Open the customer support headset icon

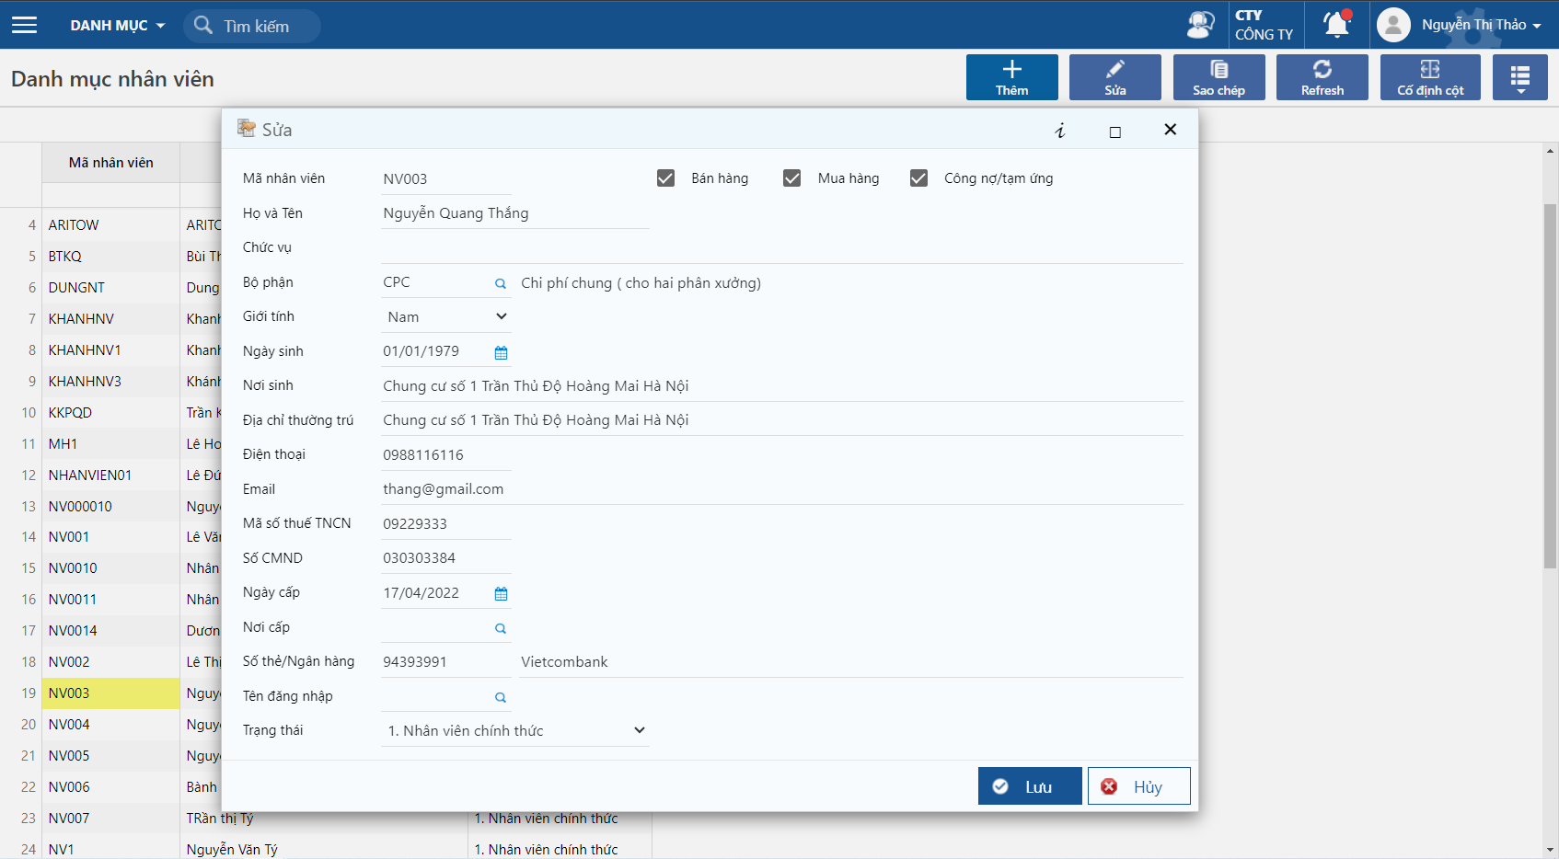pyautogui.click(x=1200, y=25)
